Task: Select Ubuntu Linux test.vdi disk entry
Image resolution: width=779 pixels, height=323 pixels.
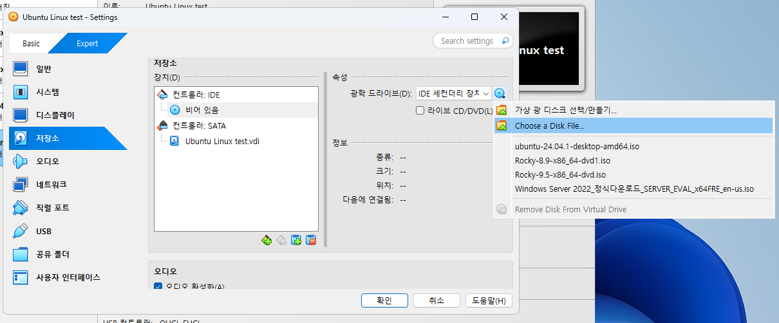Action: point(236,141)
